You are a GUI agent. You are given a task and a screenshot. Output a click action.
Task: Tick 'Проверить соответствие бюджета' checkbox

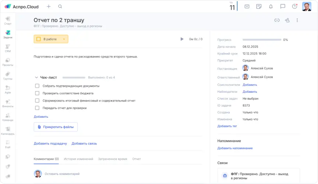37,93
